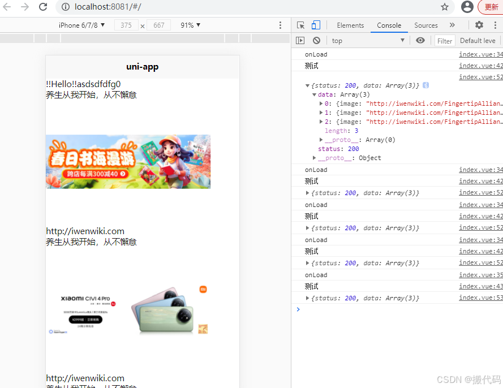
Task: Go back using the browser back arrow
Action: click(x=7, y=7)
